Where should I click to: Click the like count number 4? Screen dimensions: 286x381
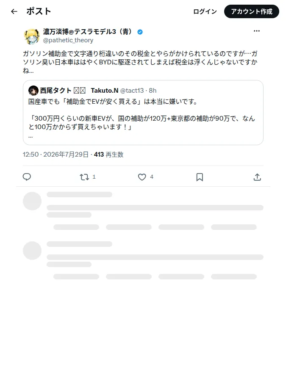[152, 177]
